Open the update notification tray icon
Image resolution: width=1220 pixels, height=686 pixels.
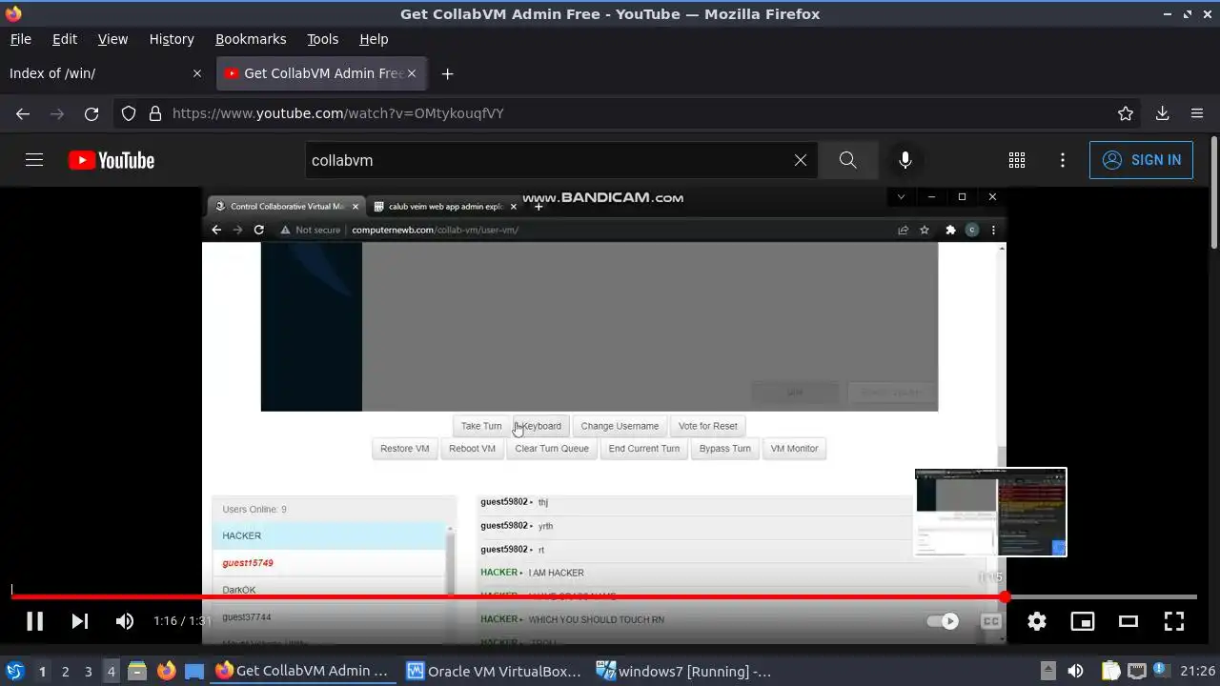[1162, 671]
